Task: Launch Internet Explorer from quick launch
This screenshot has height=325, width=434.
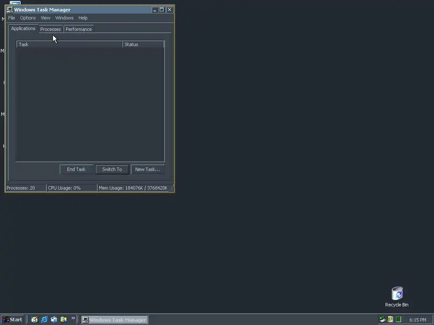Action: (x=44, y=319)
